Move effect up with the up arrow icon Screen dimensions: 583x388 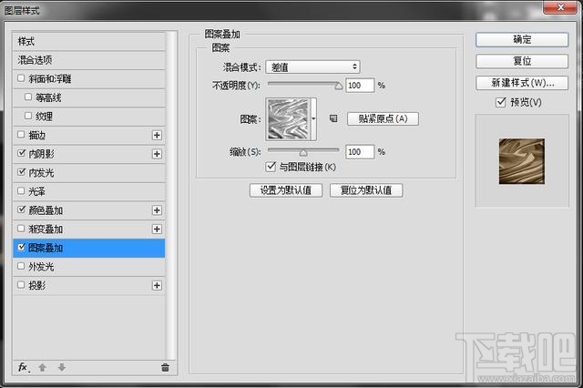click(x=43, y=368)
